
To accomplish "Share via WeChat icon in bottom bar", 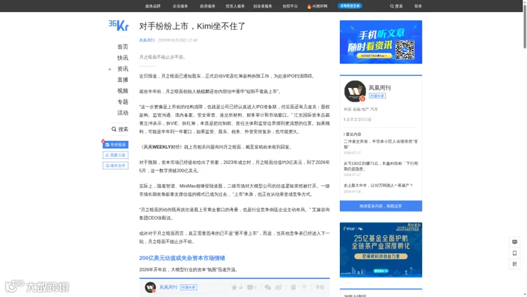I will [x=268, y=288].
